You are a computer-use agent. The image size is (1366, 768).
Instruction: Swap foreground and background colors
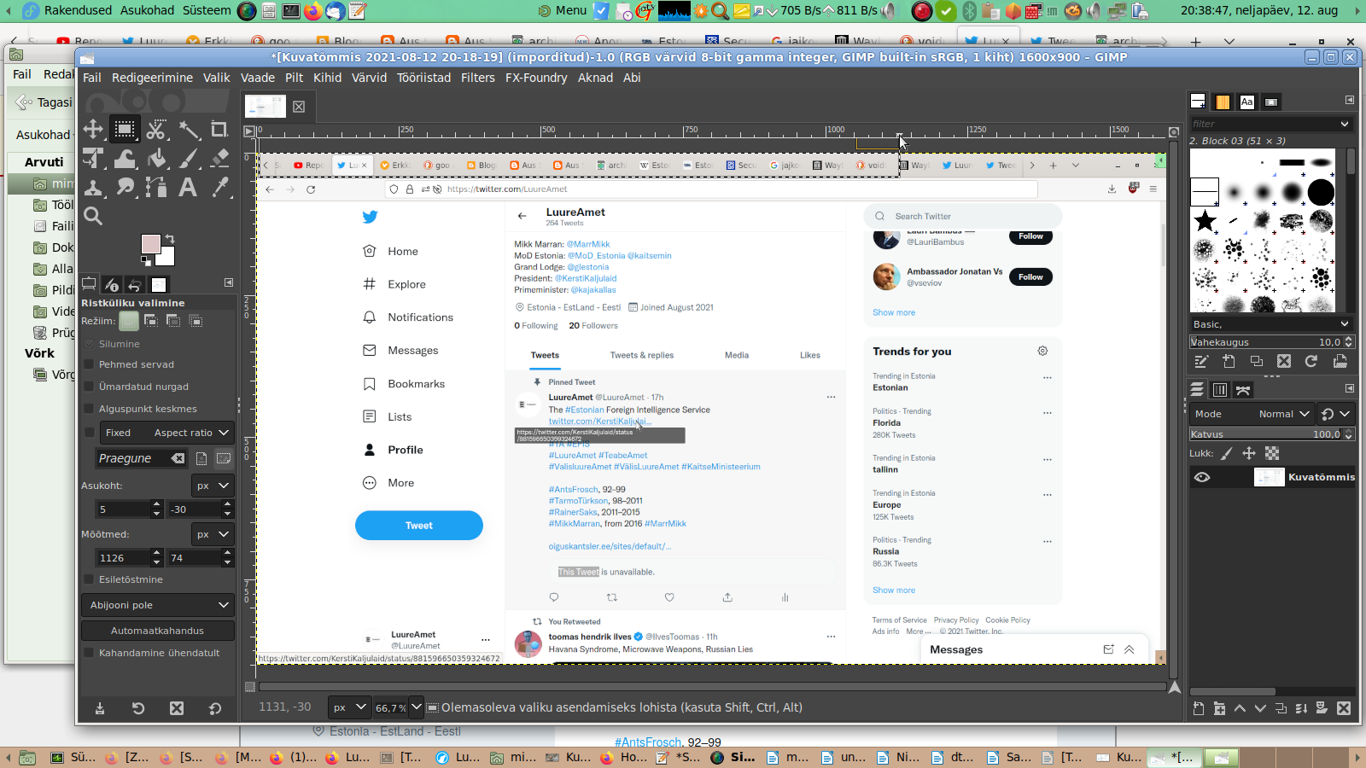click(170, 239)
